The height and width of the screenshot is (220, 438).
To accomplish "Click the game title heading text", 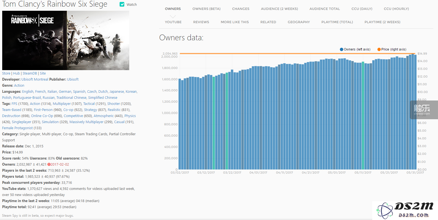I will pyautogui.click(x=55, y=4).
